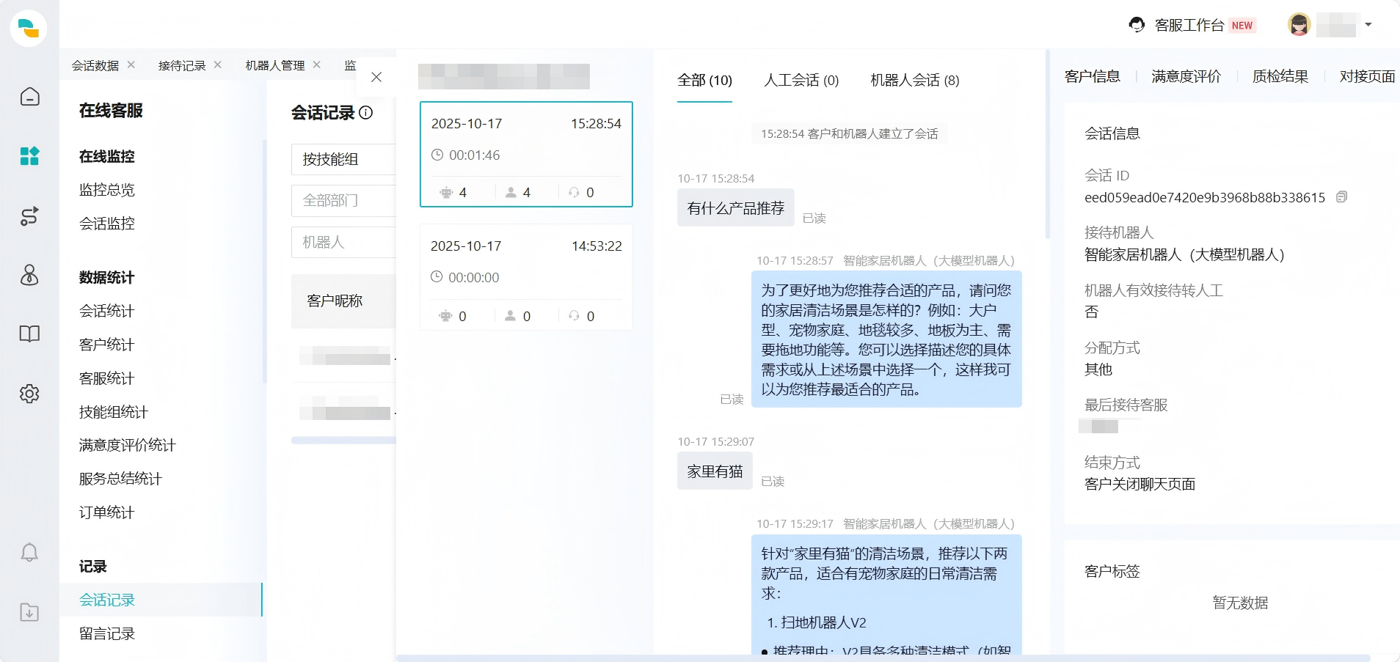Click the customer contacts sidebar icon
This screenshot has height=662, width=1400.
[x=29, y=276]
